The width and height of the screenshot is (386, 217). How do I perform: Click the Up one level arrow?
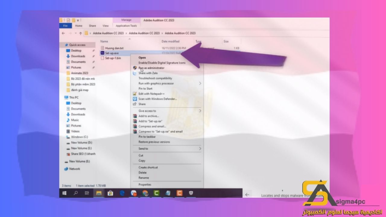tap(81, 33)
